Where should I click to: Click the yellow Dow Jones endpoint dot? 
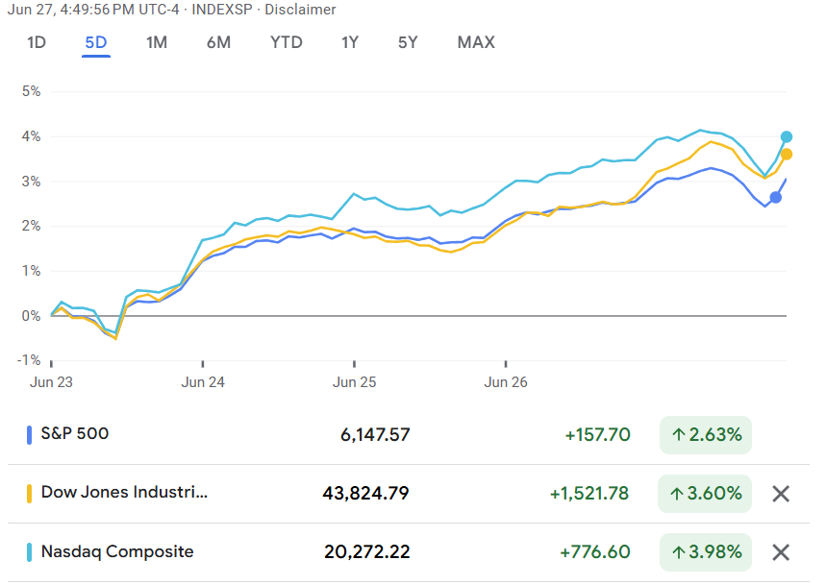click(x=787, y=154)
